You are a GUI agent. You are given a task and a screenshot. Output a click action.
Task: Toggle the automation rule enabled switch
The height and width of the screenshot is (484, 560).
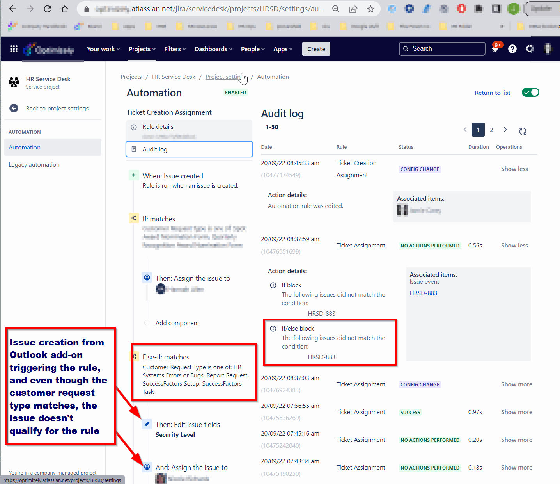(x=530, y=93)
